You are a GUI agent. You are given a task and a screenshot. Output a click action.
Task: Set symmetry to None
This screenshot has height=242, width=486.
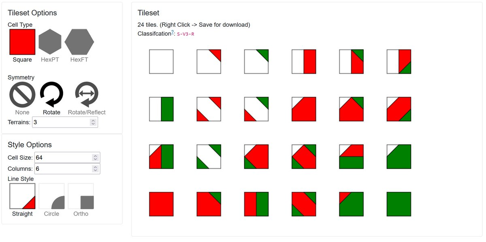point(22,95)
